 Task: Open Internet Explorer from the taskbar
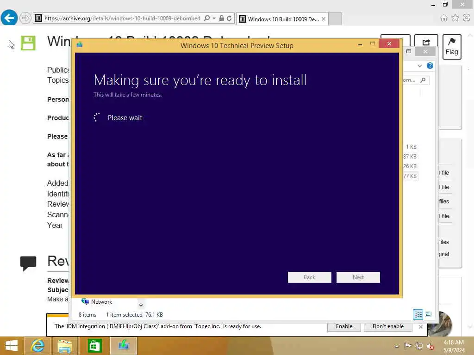tap(37, 346)
